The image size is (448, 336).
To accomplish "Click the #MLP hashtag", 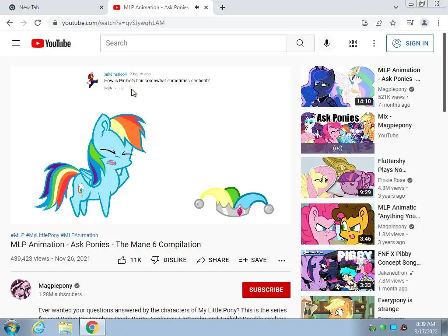I will (17, 235).
